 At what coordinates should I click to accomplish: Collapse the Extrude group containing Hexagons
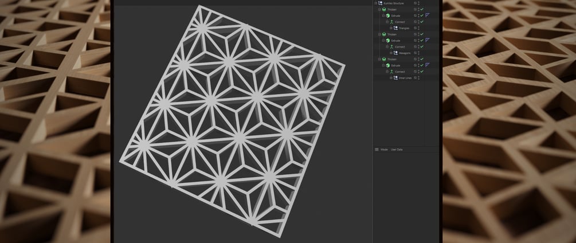point(383,40)
